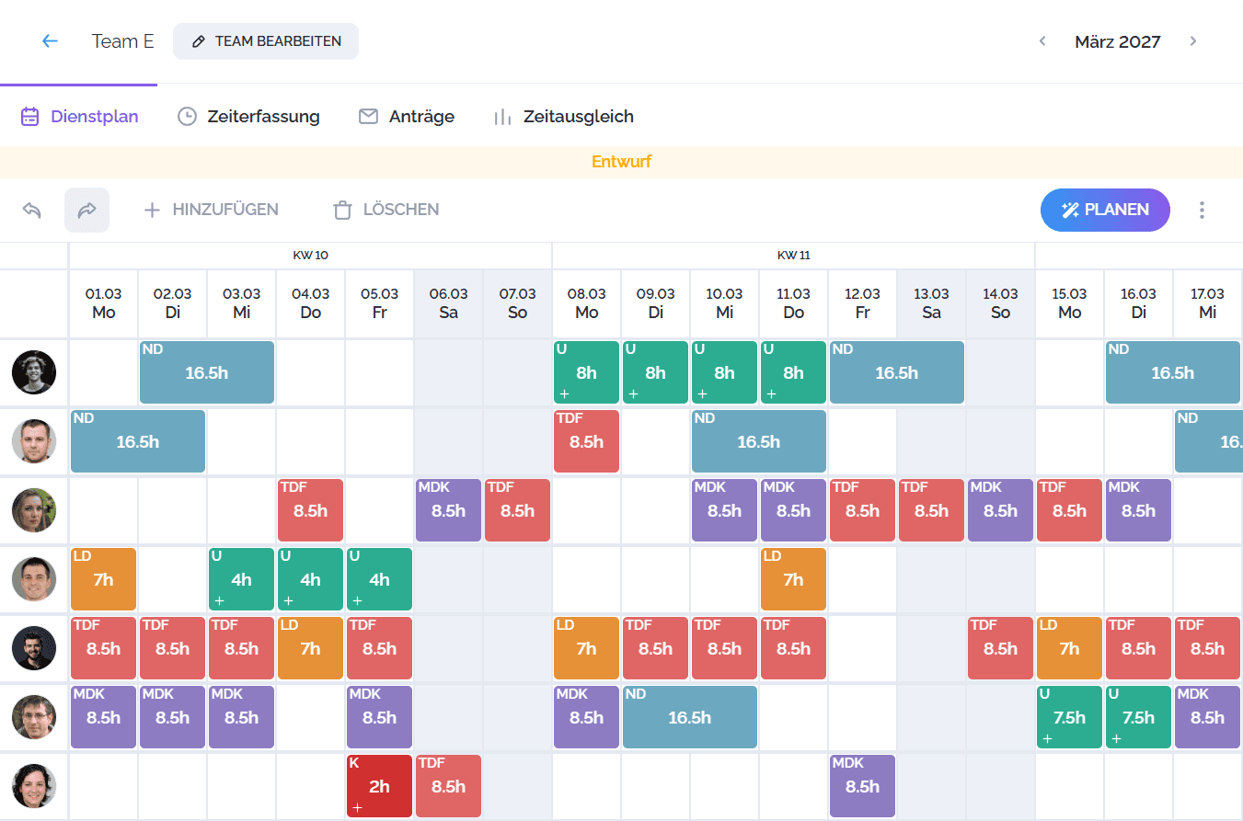Screen dimensions: 1243x821
Task: Go to previous month with the left chevron
Action: coord(1042,40)
